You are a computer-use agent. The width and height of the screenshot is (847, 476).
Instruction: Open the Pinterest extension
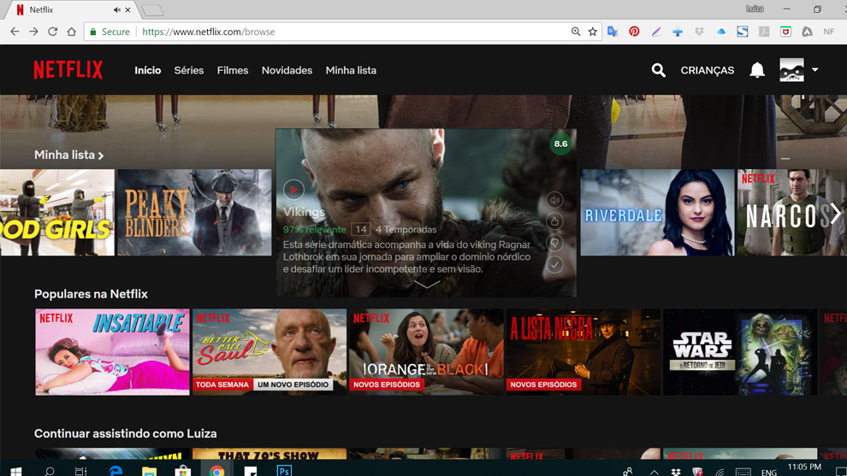tap(634, 32)
